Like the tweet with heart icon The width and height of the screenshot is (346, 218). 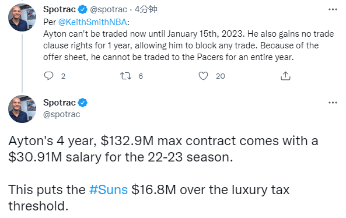(203, 76)
